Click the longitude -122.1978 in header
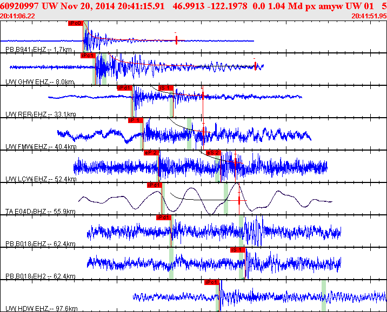The width and height of the screenshot is (387, 312). point(227,6)
